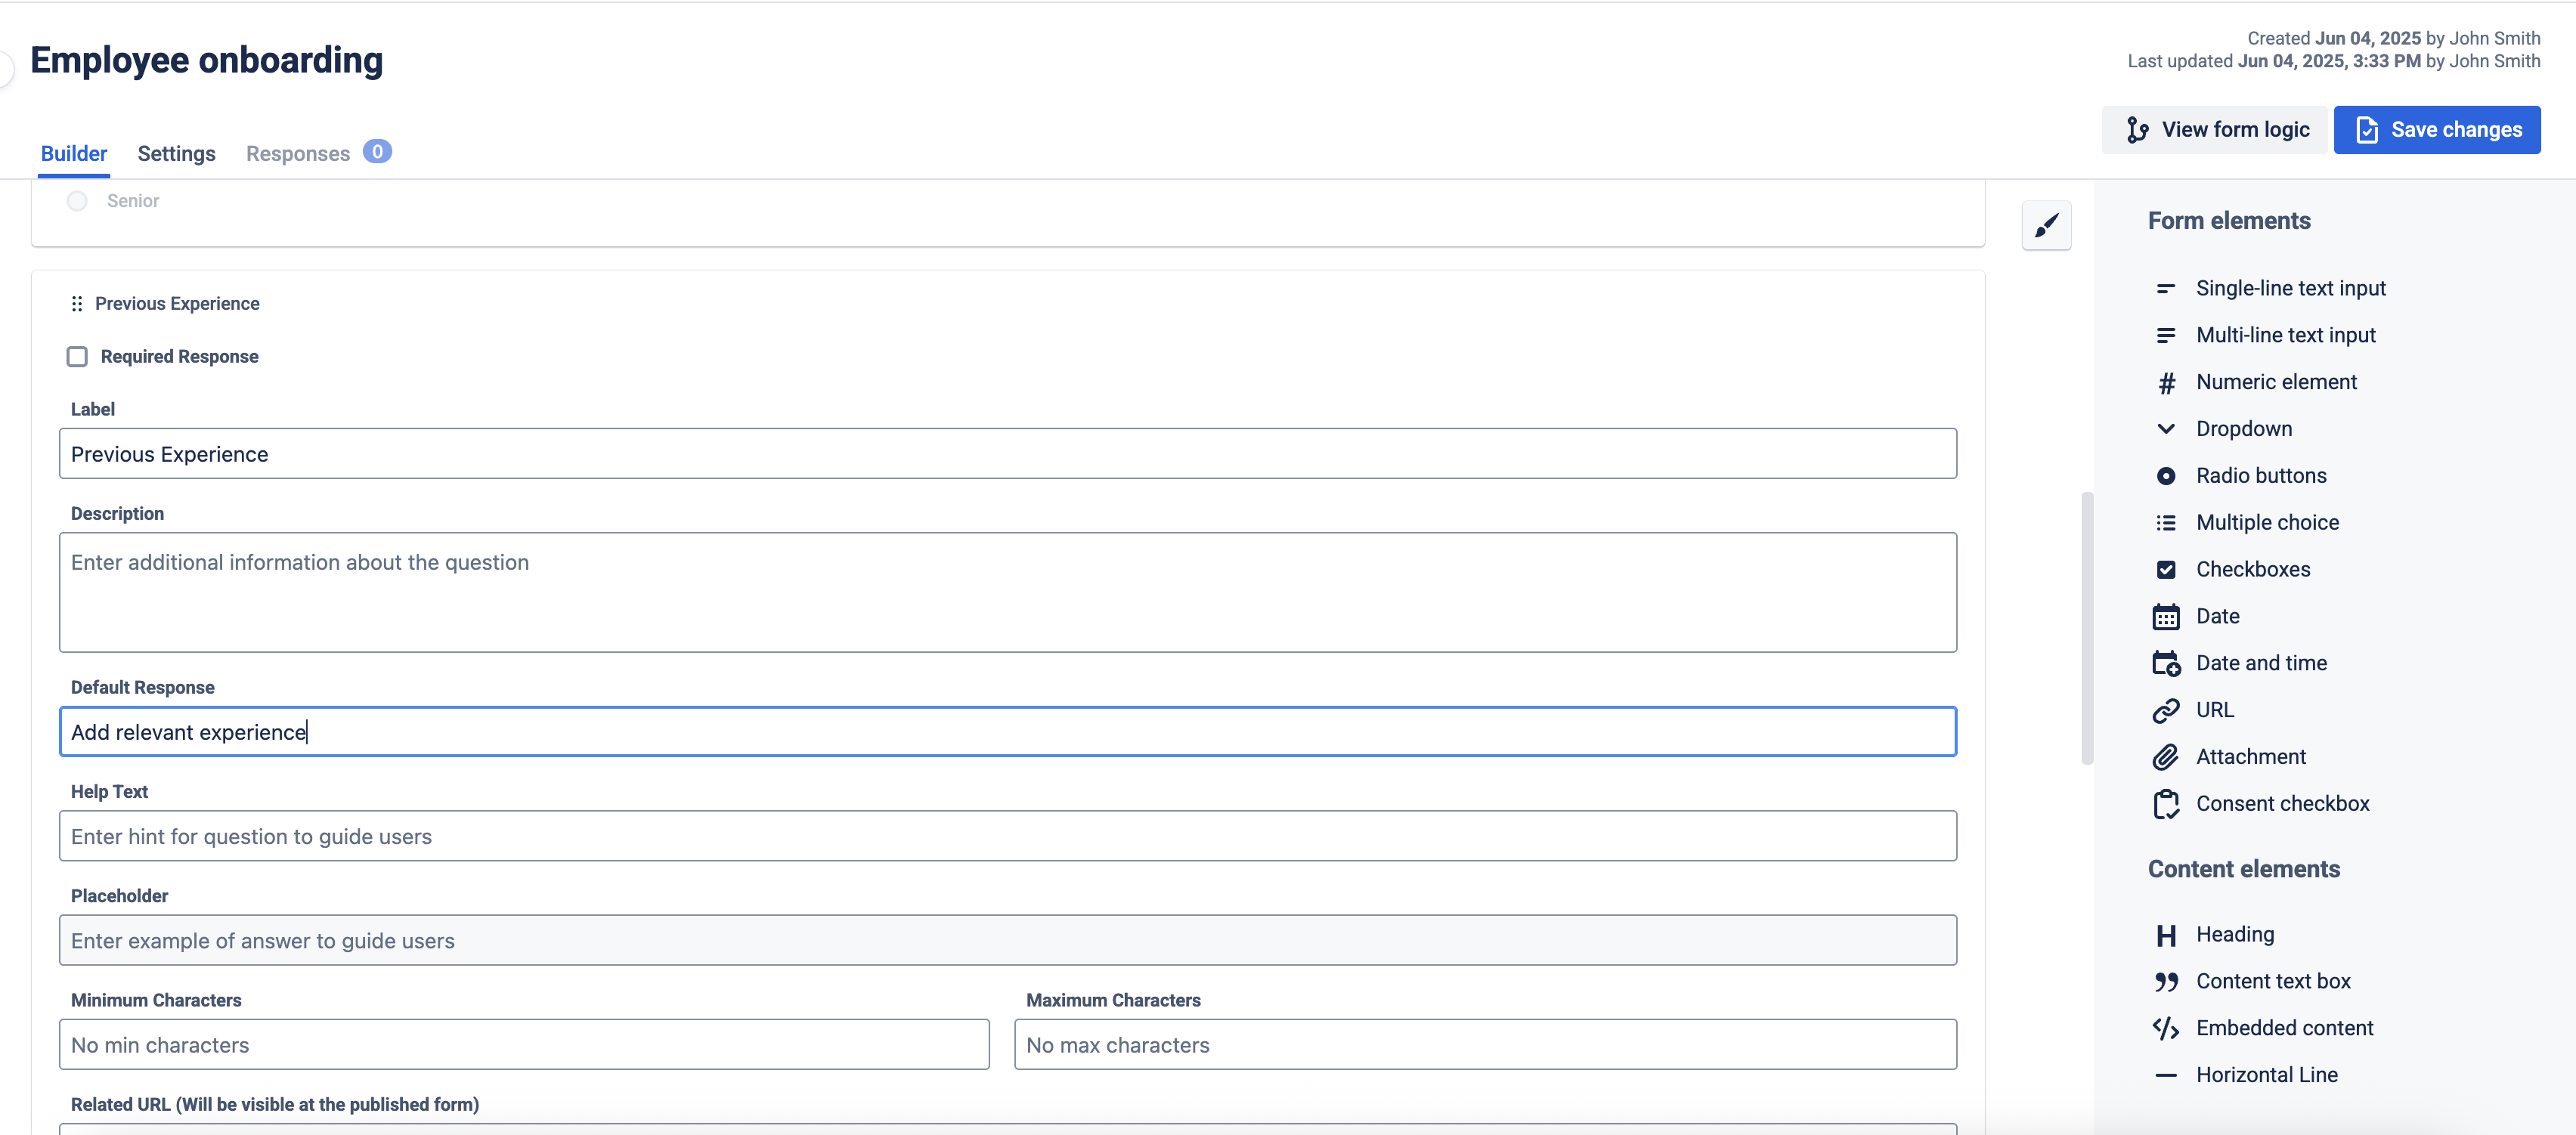Insert a Numeric element
The image size is (2576, 1135).
2275,381
